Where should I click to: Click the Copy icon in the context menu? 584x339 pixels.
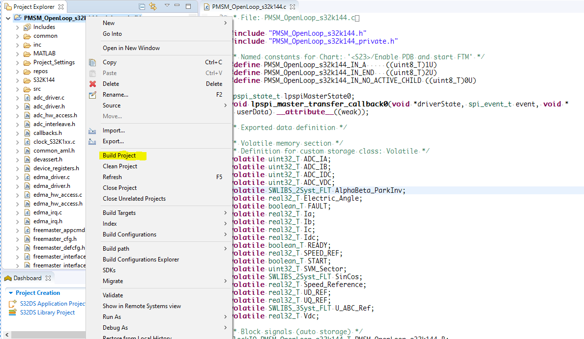(x=93, y=62)
